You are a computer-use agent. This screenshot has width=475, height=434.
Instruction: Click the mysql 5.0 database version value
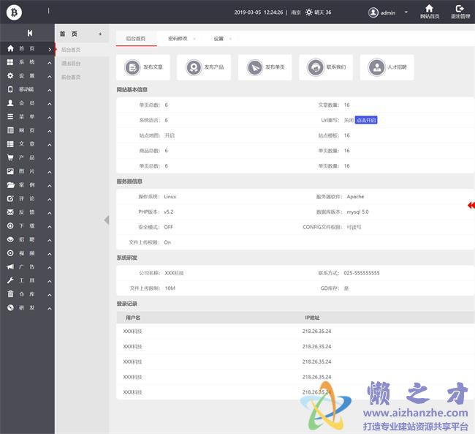coord(357,212)
